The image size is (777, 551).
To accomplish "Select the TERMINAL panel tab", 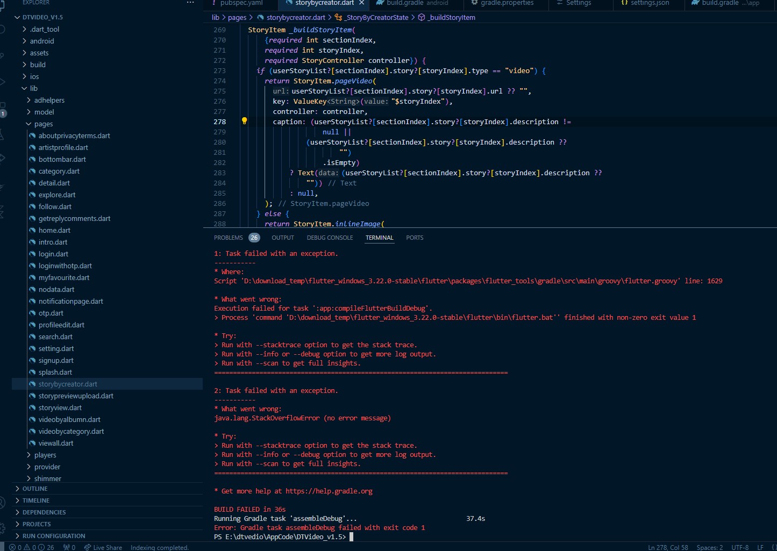I will click(x=380, y=238).
